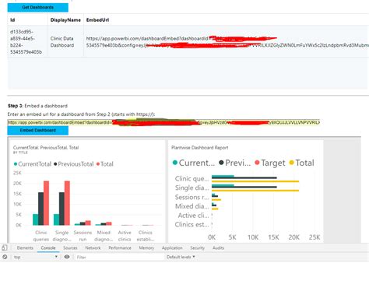Click the CurrentTotal teal legend swatch in left chart

coord(16,164)
